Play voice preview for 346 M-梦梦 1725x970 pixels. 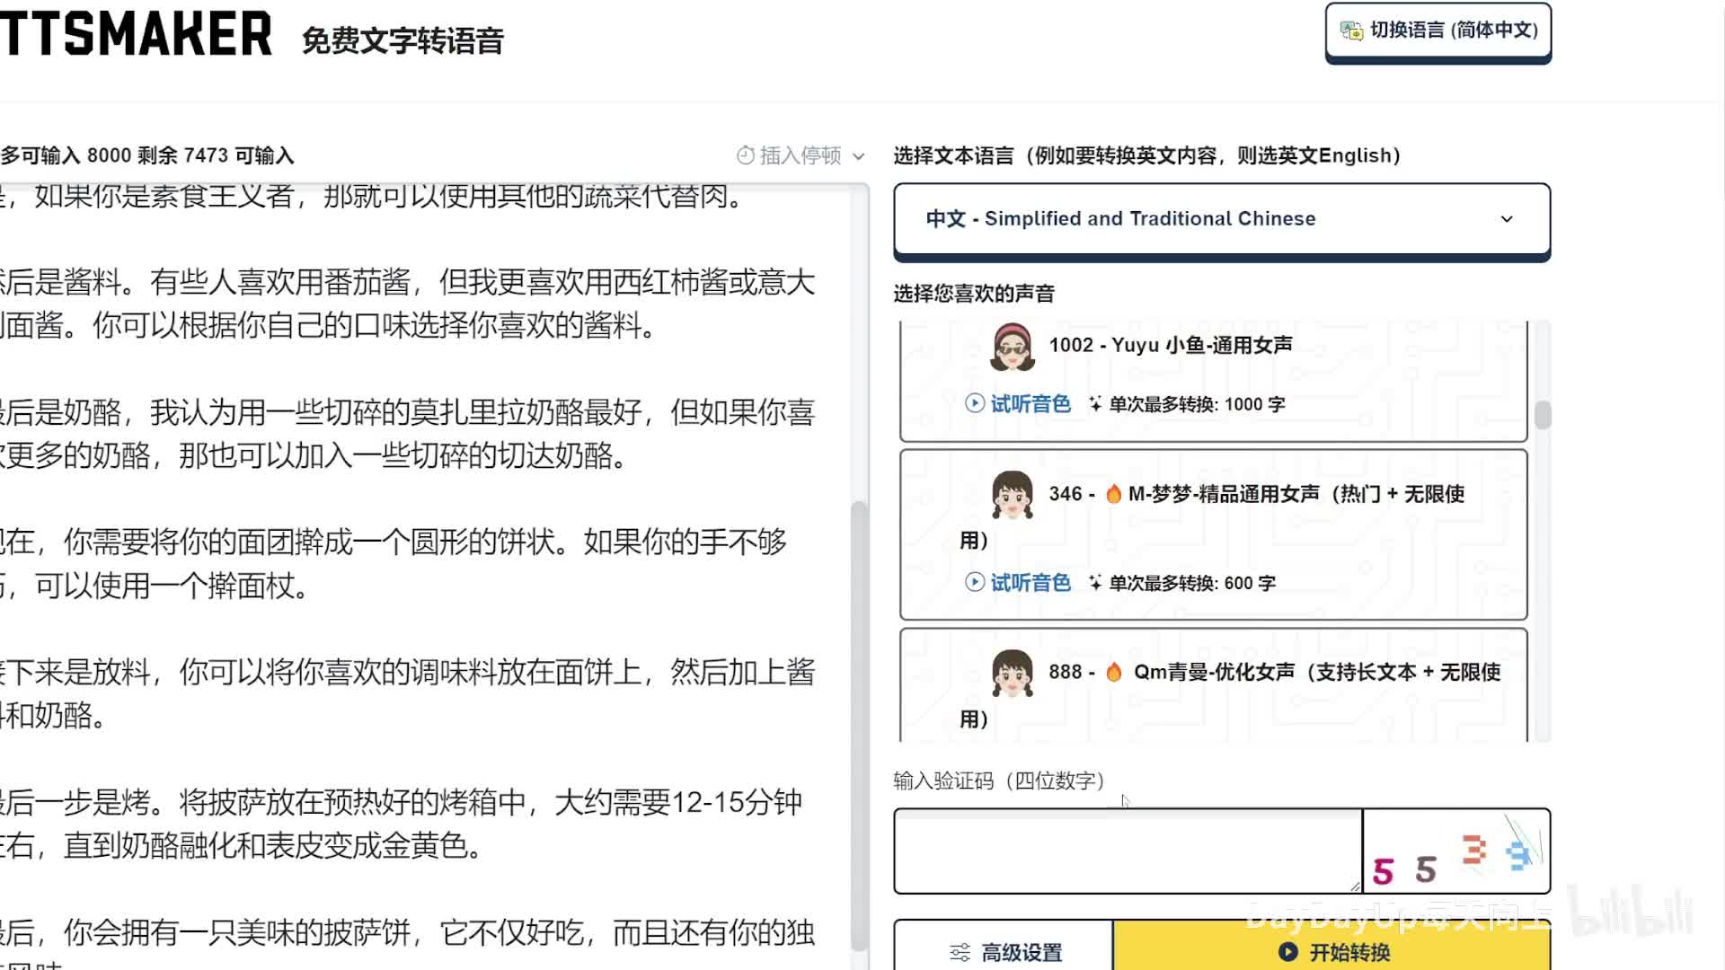pyautogui.click(x=1018, y=583)
